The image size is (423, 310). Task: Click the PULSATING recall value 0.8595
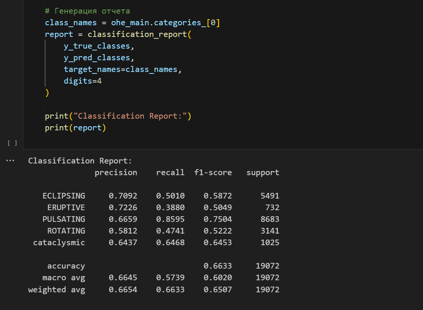click(170, 219)
